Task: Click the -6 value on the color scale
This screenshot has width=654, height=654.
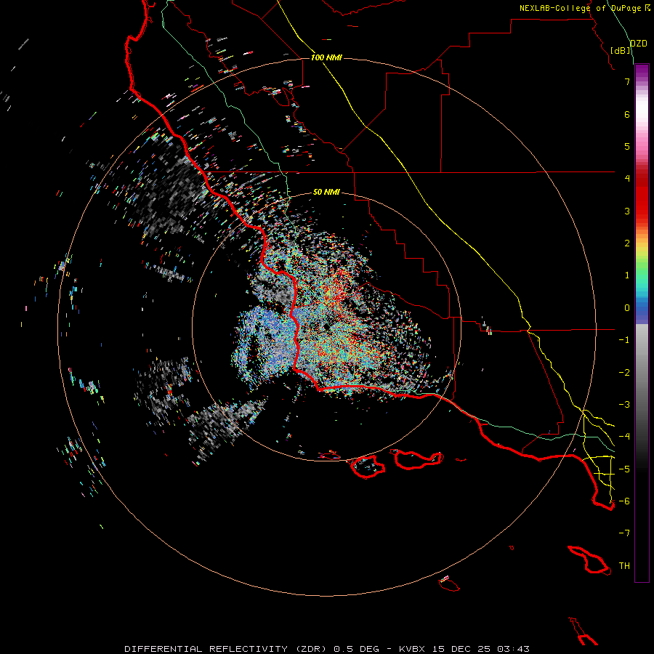Action: [624, 501]
